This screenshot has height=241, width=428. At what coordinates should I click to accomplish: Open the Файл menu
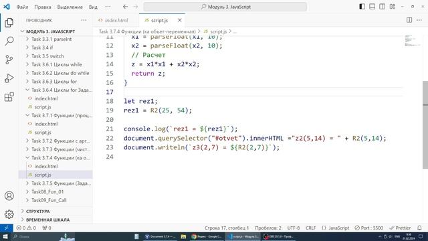pos(22,7)
